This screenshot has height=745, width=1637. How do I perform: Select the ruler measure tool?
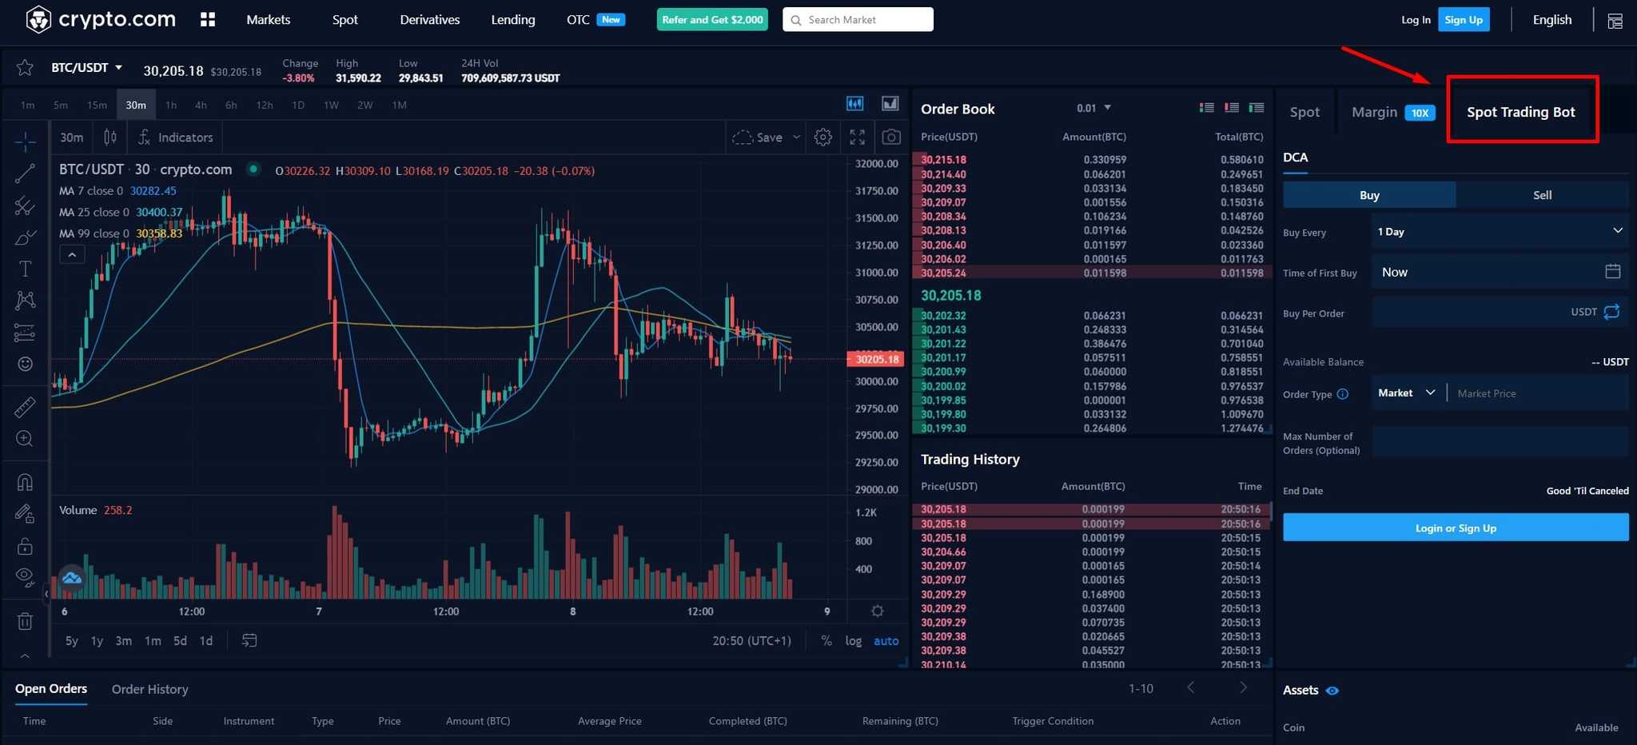(25, 407)
